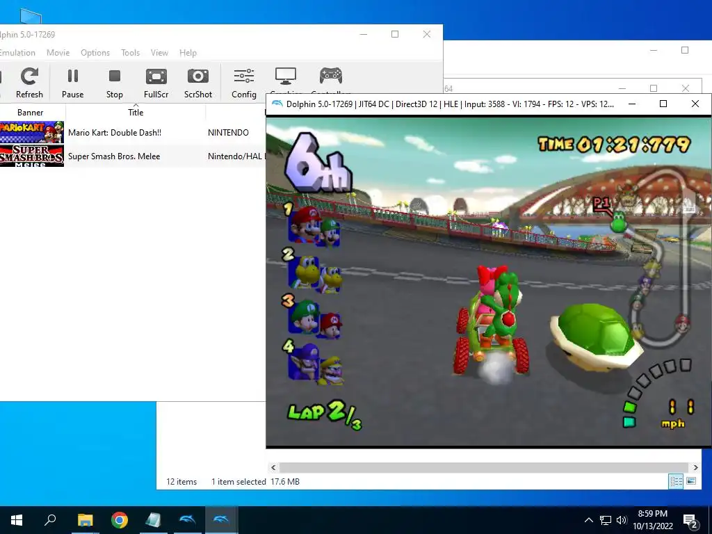
Task: Close the Dolphin game render window
Action: point(695,104)
